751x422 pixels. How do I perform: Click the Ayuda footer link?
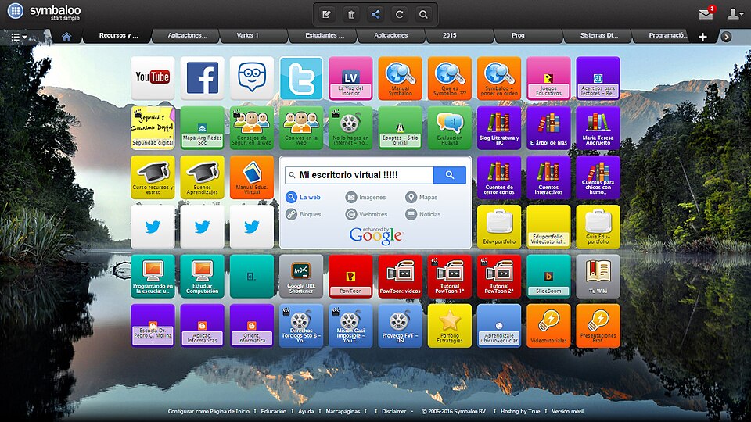(307, 411)
